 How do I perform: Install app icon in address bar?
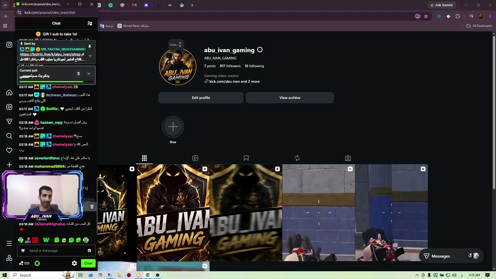coord(417,16)
